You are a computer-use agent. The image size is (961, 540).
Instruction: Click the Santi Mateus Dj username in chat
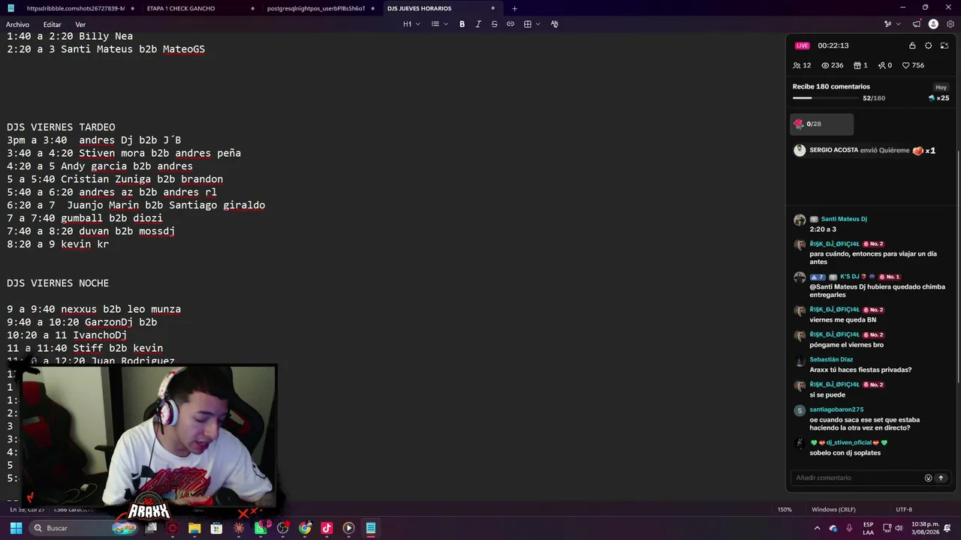(844, 219)
